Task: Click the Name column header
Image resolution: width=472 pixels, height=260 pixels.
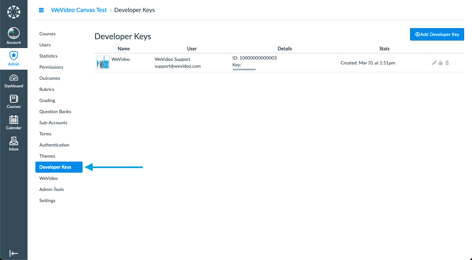Action: (x=124, y=49)
